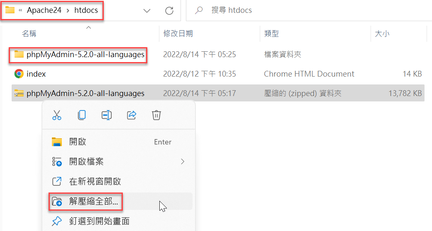Sort by 名稱 column header
The width and height of the screenshot is (432, 231).
(29, 34)
